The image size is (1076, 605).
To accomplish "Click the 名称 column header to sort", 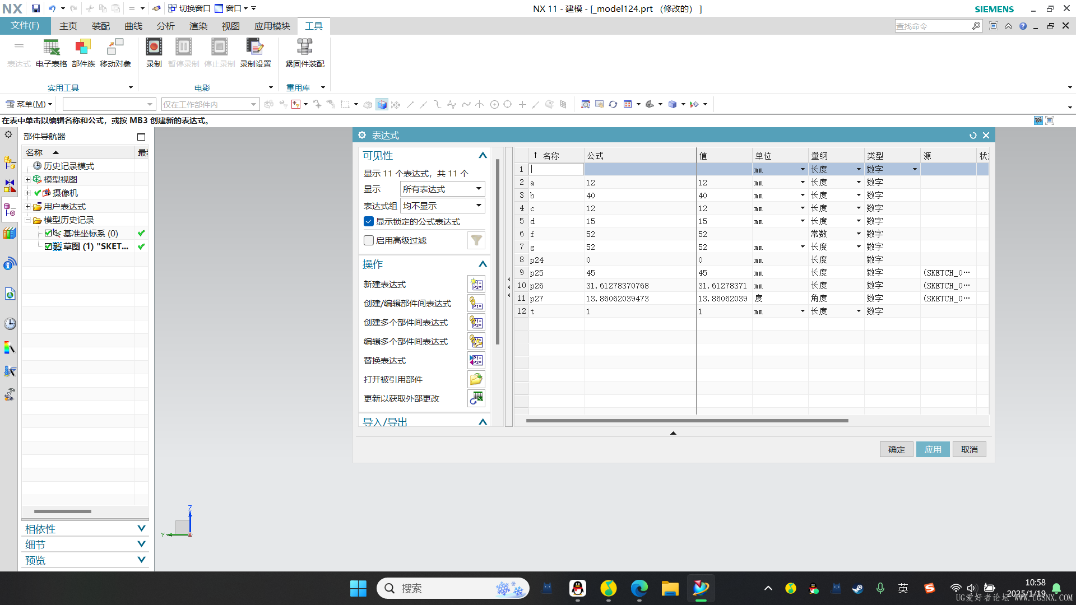I will [556, 156].
